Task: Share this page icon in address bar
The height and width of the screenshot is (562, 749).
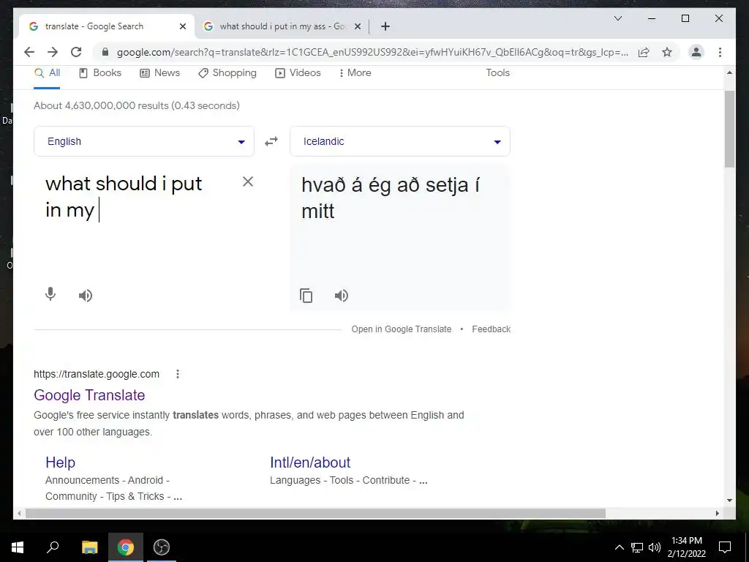Action: click(644, 52)
